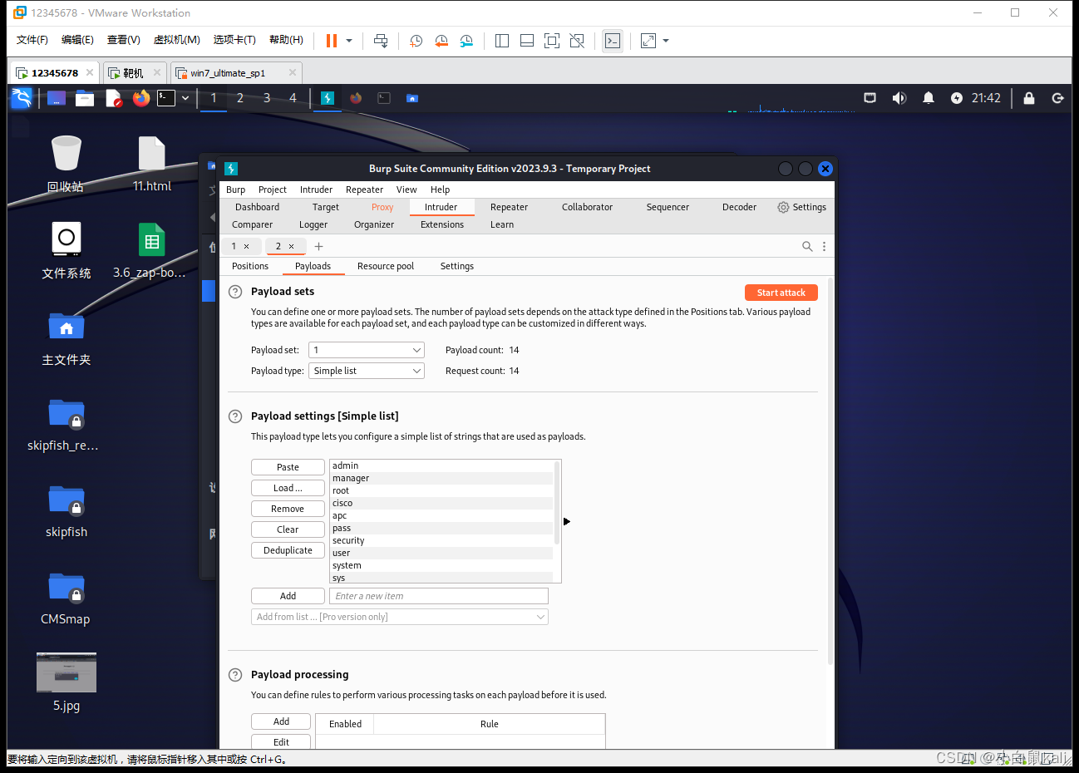Switch to the 靶机 VM tab
Viewport: 1079px width, 773px height.
pyautogui.click(x=133, y=73)
